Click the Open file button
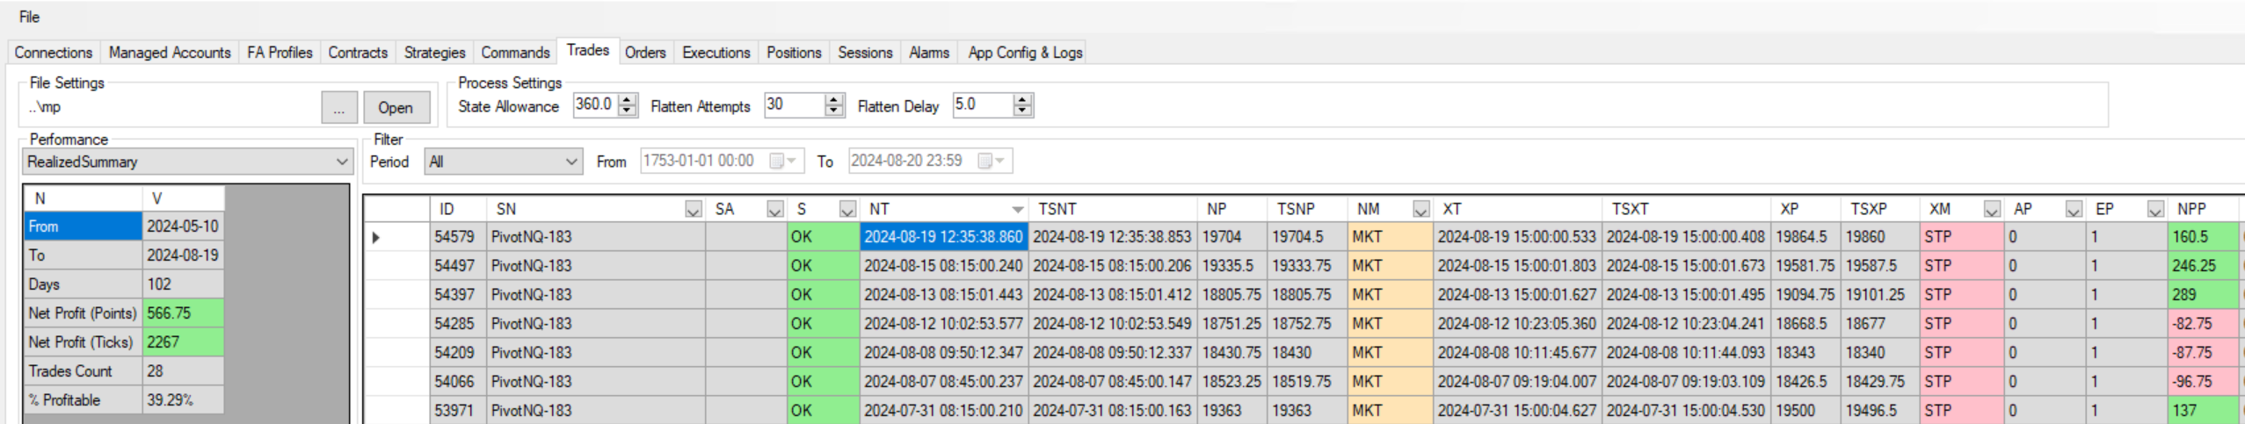Screen dimensions: 2245x424 (396, 108)
